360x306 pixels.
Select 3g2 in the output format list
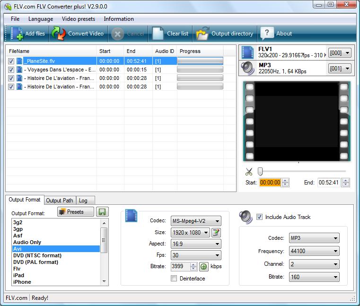[x=56, y=222]
